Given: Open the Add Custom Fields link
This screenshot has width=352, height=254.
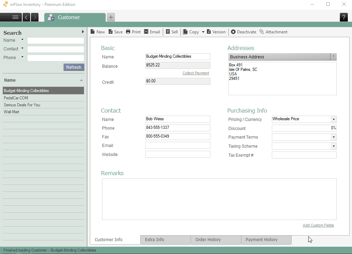Looking at the screenshot, I should click(318, 225).
